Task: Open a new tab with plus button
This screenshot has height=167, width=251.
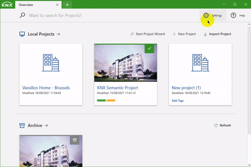Action: click(67, 5)
